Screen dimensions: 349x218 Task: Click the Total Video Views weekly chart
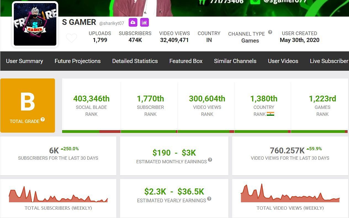[290, 194]
